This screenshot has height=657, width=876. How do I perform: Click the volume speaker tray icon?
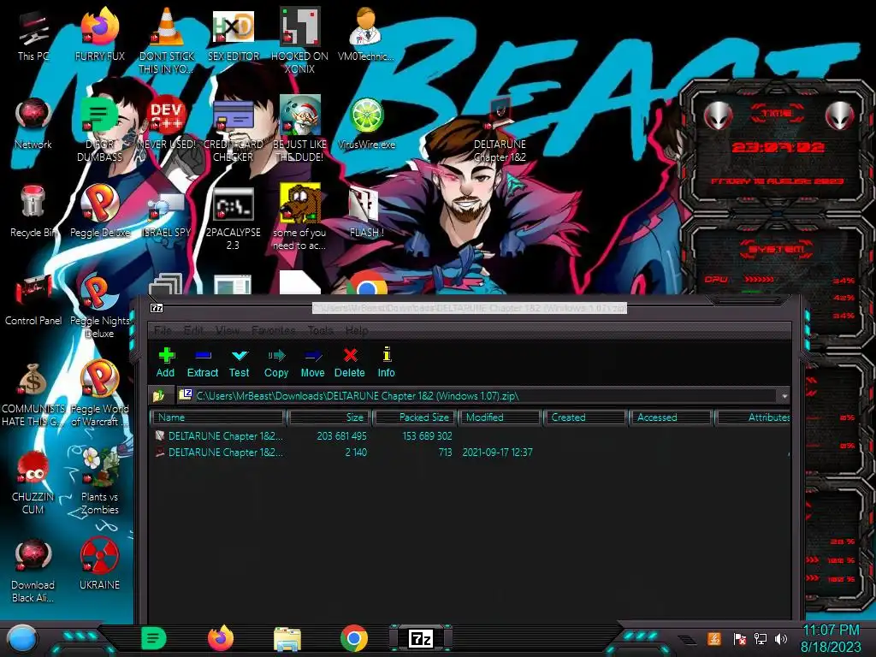(x=781, y=638)
